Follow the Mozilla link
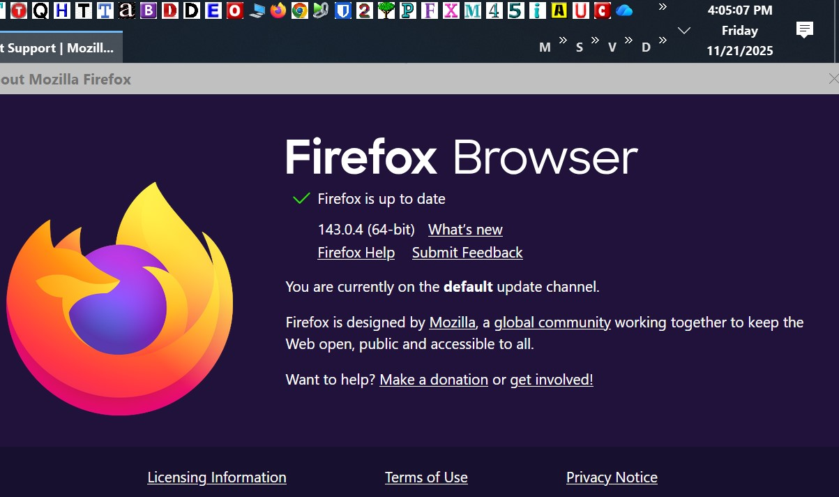Image resolution: width=839 pixels, height=497 pixels. click(x=453, y=322)
